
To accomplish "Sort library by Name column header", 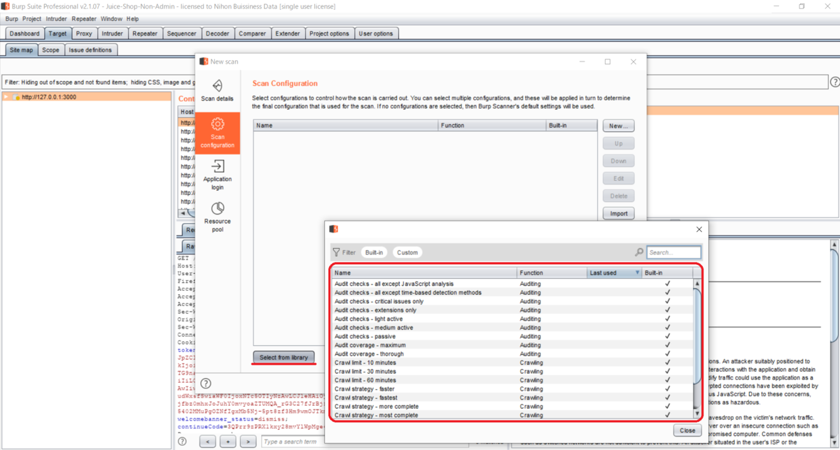I will (x=424, y=273).
